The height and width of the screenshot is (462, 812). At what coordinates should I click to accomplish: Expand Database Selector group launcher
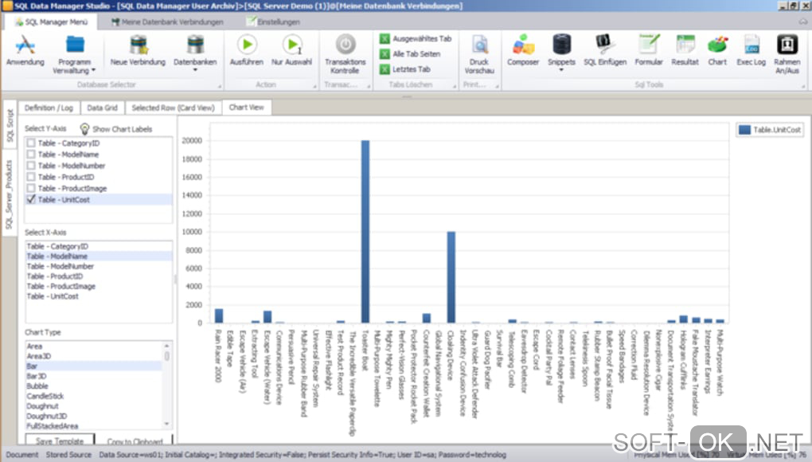point(220,87)
